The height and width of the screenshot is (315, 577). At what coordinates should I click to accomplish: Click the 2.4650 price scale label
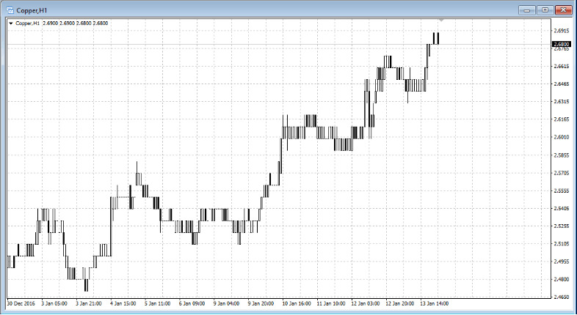click(x=560, y=297)
